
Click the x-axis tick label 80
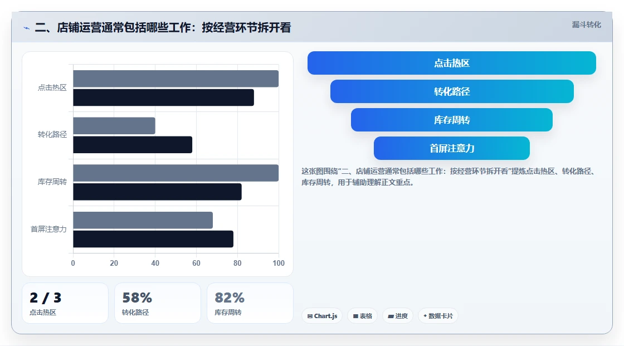[x=237, y=263]
